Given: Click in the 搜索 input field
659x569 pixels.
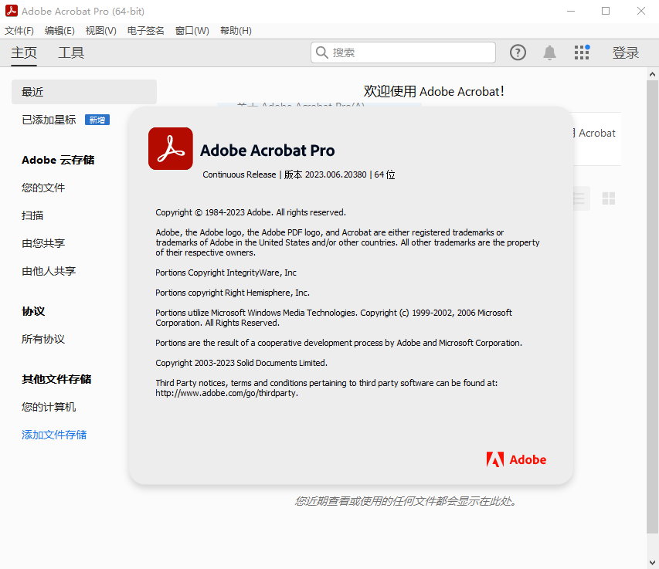Looking at the screenshot, I should [403, 52].
